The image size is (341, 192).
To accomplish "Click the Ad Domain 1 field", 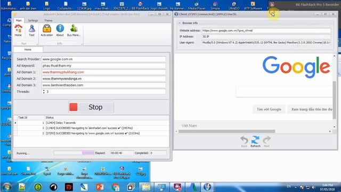I will 104,73.
